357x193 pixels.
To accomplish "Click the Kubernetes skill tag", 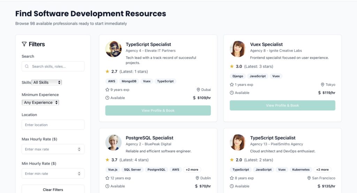I will click(x=301, y=170).
